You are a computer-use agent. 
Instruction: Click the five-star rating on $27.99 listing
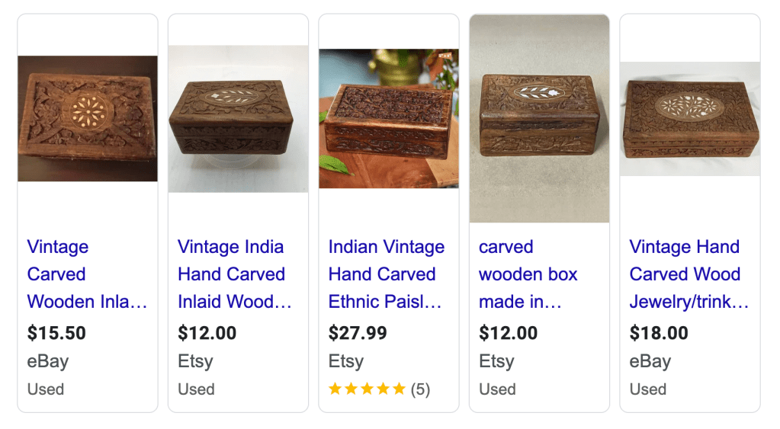tap(367, 389)
